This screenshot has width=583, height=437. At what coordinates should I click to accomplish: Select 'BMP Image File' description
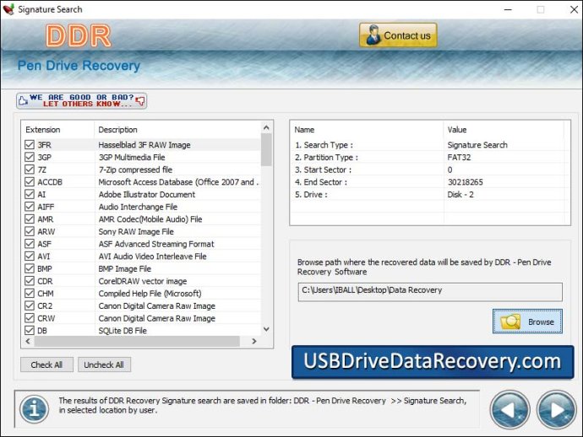pyautogui.click(x=124, y=268)
